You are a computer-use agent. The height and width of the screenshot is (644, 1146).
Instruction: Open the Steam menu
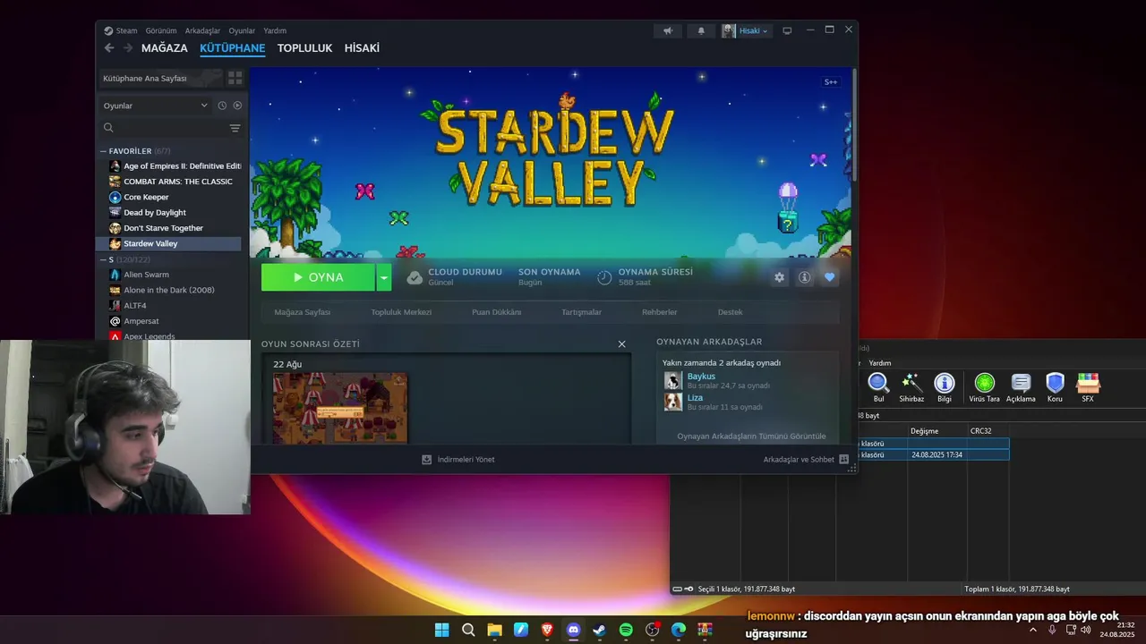(121, 30)
